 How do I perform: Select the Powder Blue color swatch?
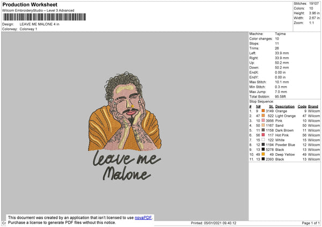point(263,145)
